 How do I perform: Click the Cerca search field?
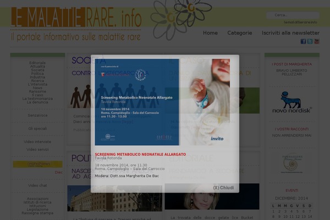point(293,15)
